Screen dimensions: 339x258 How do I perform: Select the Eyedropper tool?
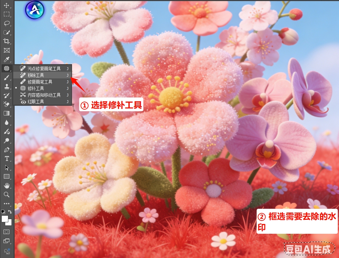pyautogui.click(x=6, y=59)
